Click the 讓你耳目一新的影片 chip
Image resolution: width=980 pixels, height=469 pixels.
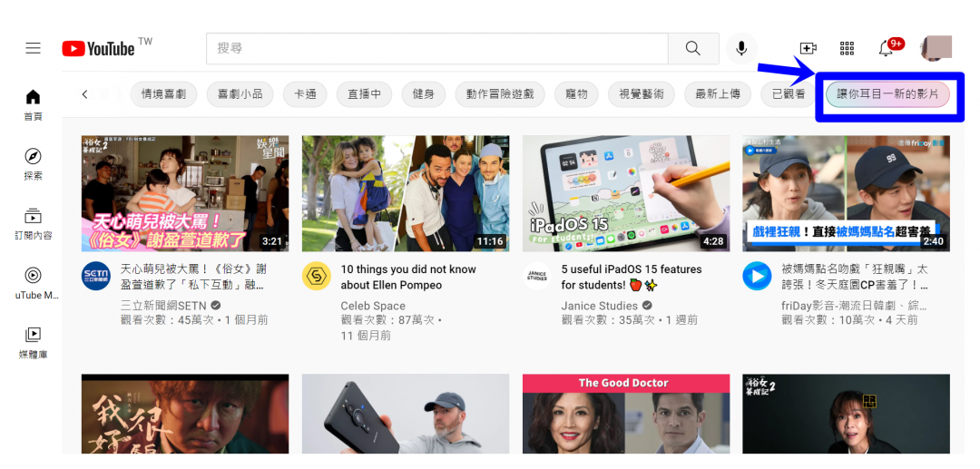tap(887, 94)
